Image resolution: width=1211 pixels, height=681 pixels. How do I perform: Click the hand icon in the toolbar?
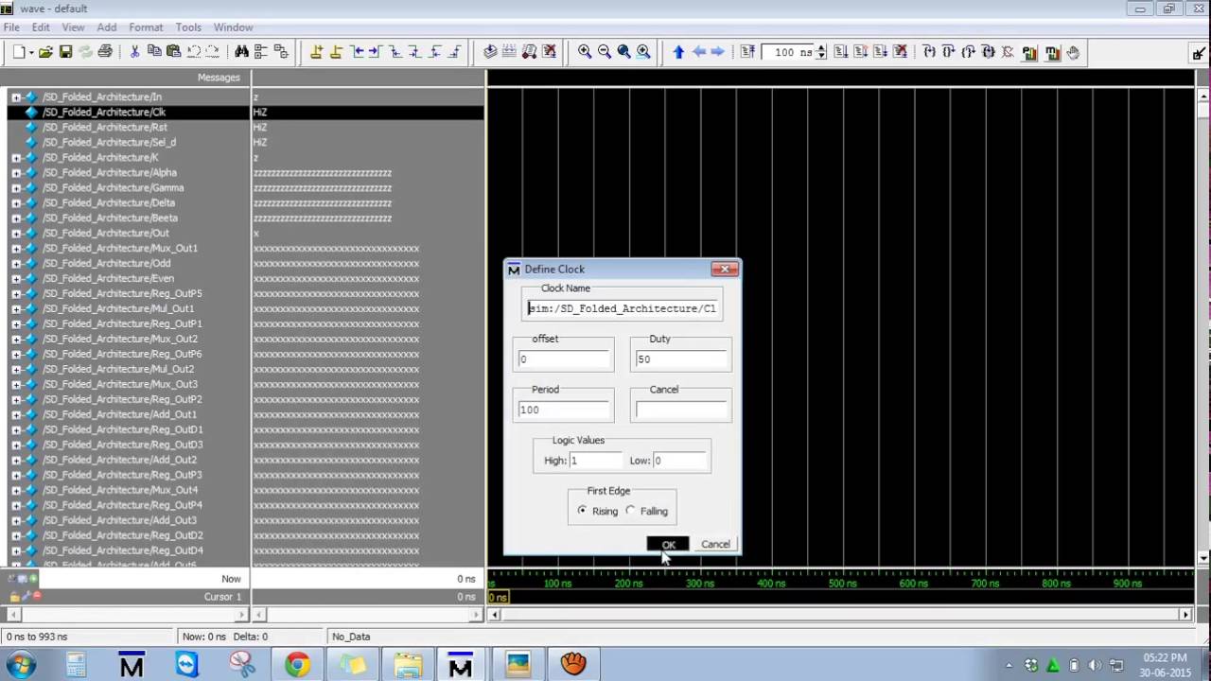1074,52
